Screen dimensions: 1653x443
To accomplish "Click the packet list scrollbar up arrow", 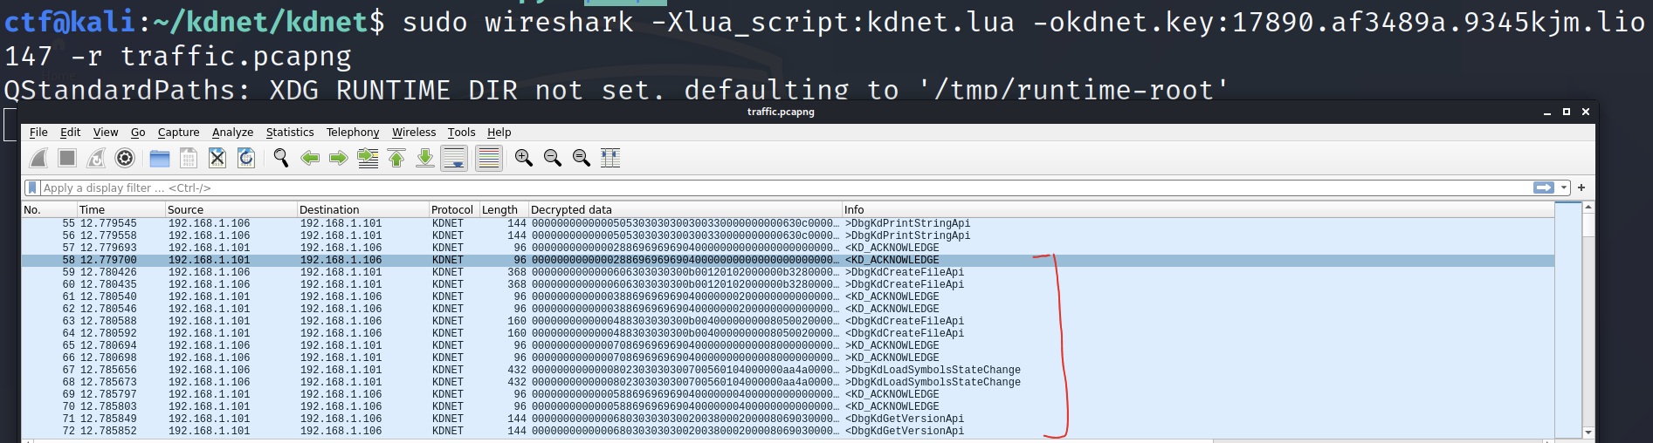I will point(1588,208).
